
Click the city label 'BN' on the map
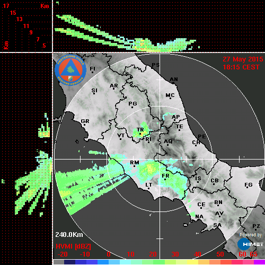point(218,202)
